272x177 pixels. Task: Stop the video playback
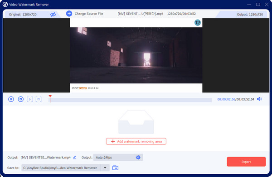[x=21, y=99]
